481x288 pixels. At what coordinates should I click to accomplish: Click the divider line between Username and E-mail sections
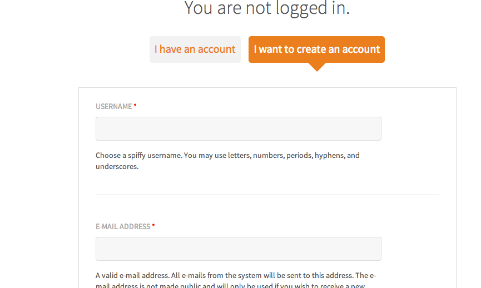[267, 195]
